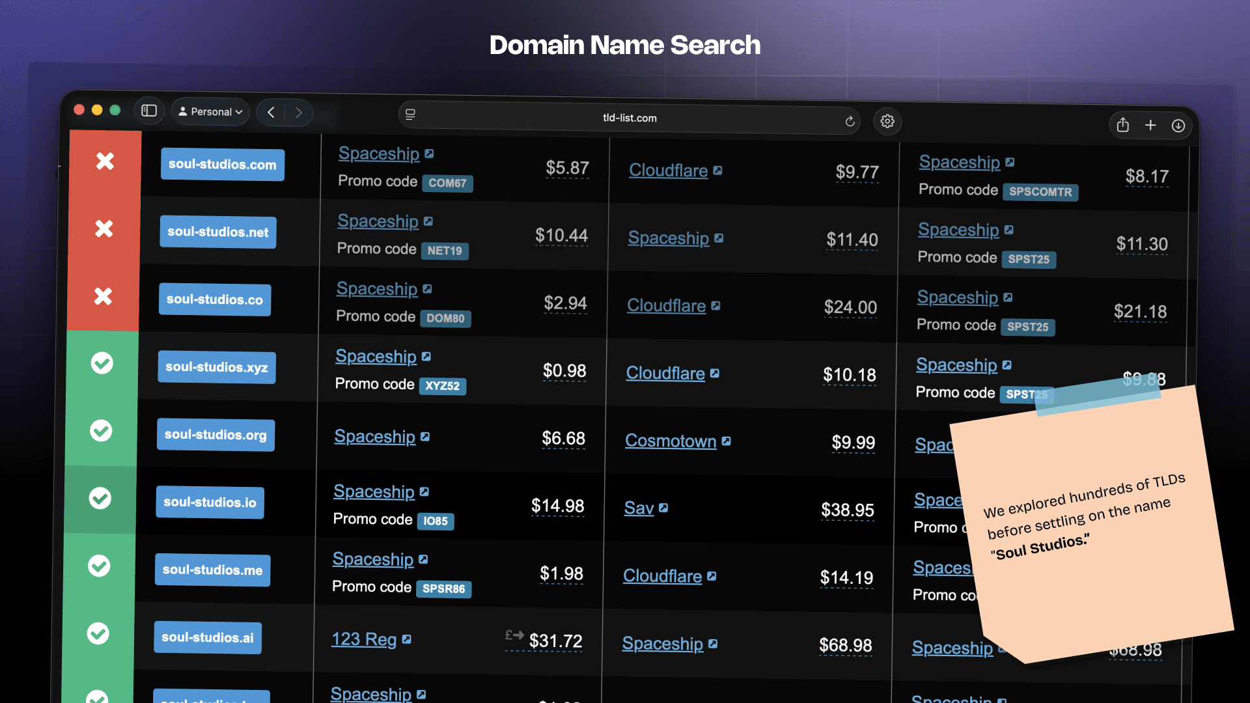Click red X beside soul-studios.com
Viewport: 1250px width, 703px height.
point(105,161)
